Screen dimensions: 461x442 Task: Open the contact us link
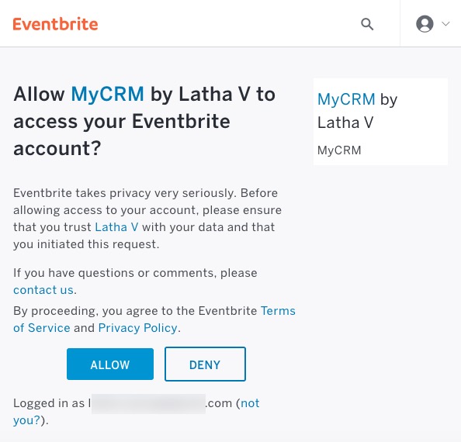[43, 290]
